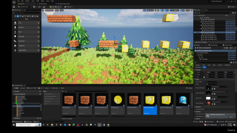Open the Settings menu at top right

[x=231, y=7]
